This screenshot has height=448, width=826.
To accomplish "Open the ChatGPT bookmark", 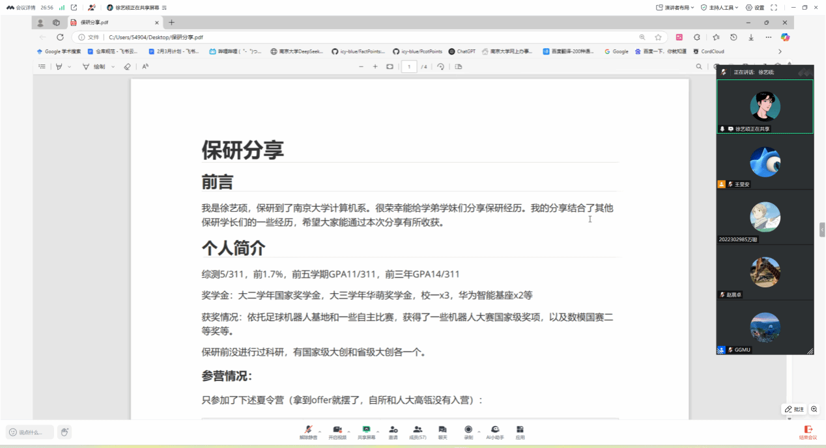I will point(462,51).
